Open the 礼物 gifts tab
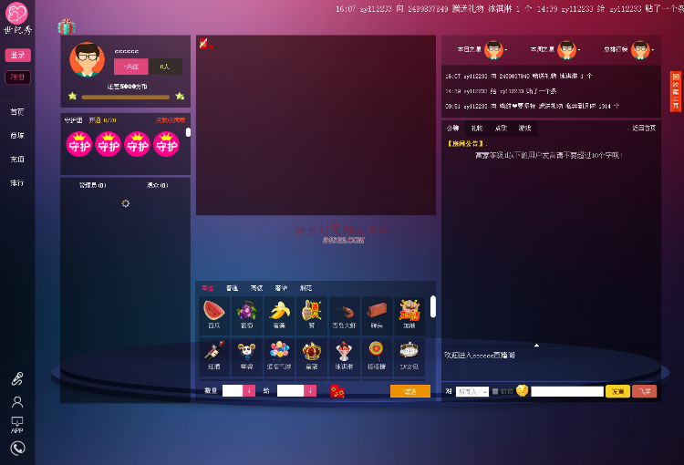Image resolution: width=684 pixels, height=465 pixels. point(477,128)
